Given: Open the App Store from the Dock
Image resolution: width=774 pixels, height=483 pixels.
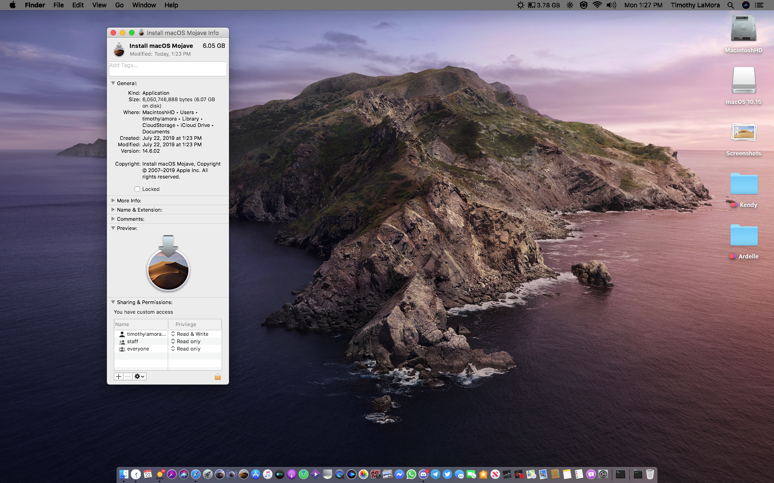Looking at the screenshot, I should coord(256,474).
